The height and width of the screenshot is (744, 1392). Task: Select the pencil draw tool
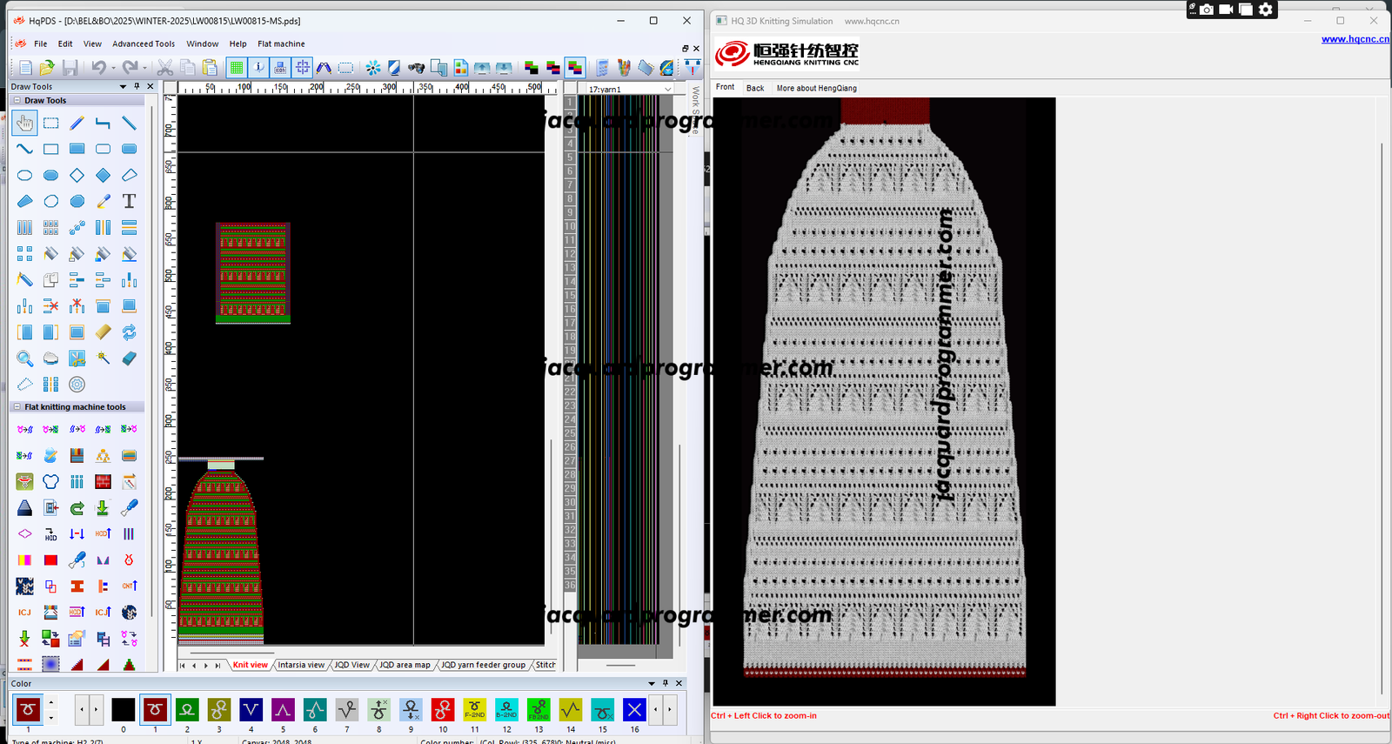77,124
